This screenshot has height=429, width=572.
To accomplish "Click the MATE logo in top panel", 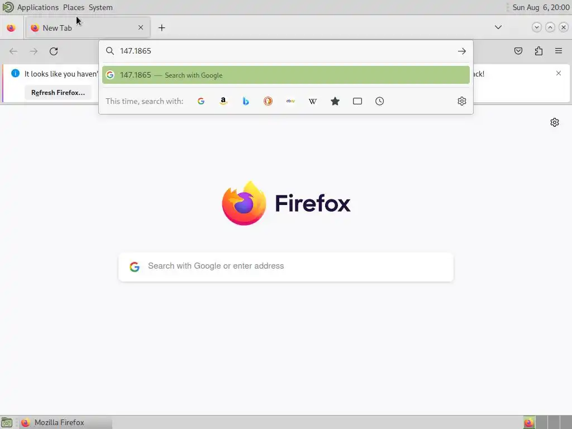I will [8, 7].
